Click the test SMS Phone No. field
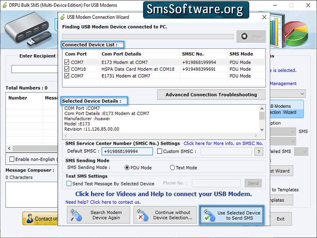317x238 pixels. 216,183
